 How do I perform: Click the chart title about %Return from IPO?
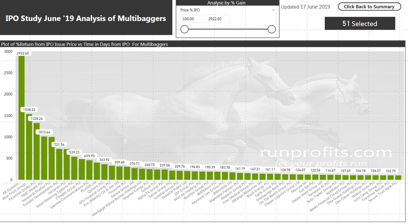point(85,44)
